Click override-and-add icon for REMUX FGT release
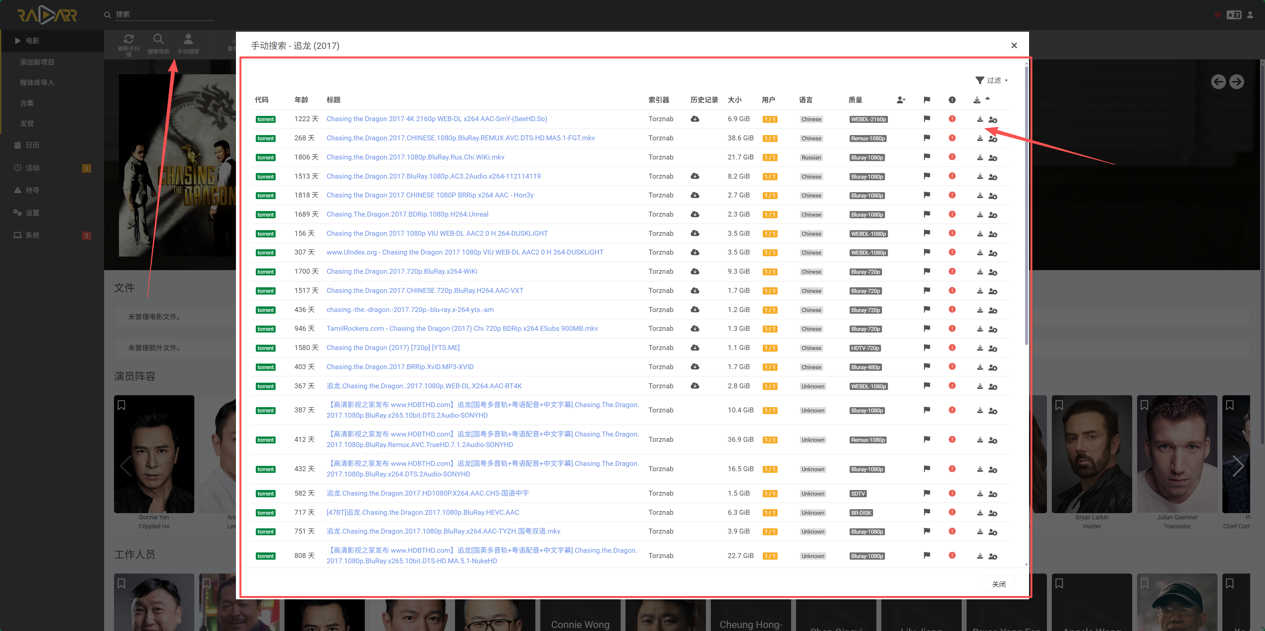The image size is (1265, 631). click(x=992, y=138)
